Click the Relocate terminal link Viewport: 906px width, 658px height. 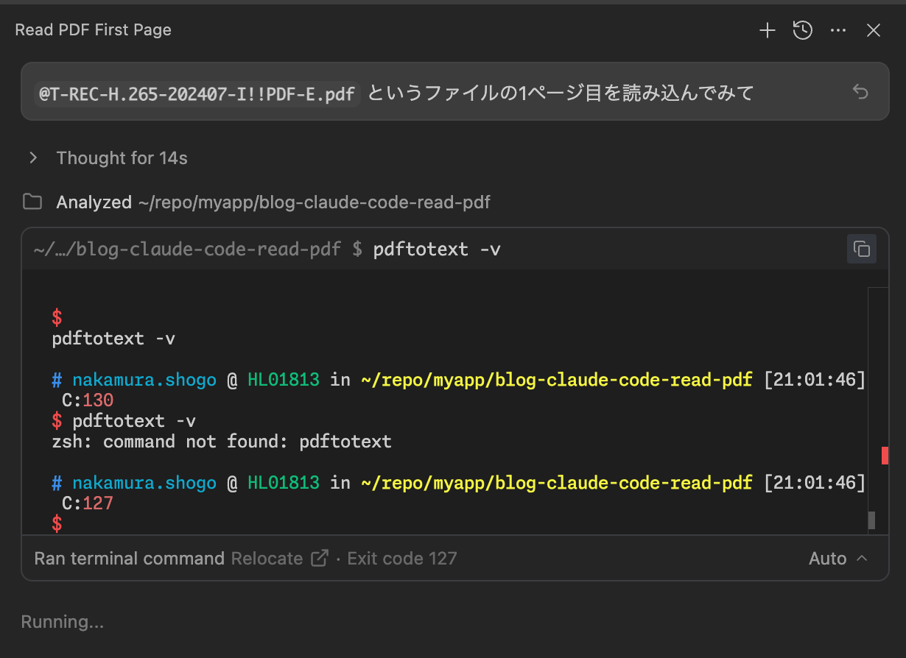[267, 559]
